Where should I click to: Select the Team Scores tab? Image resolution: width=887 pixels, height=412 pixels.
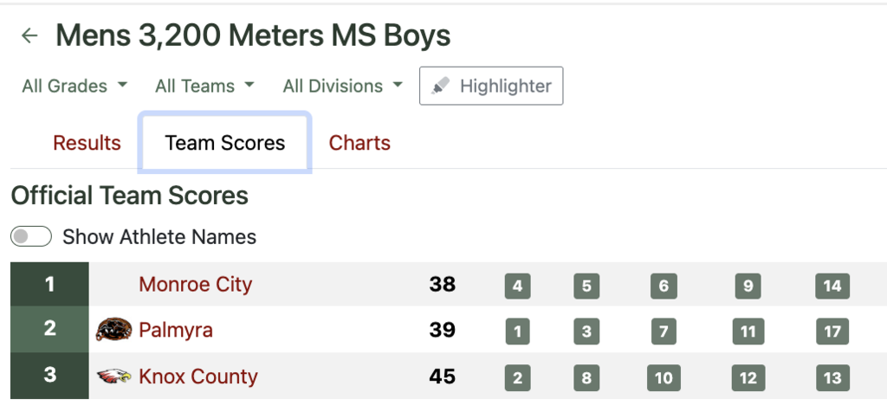[225, 143]
